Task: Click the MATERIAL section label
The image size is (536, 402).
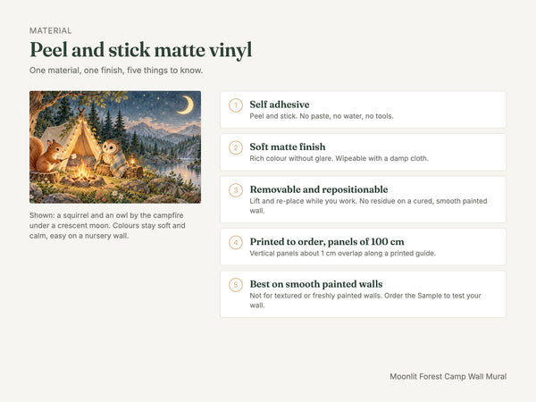Action: coord(51,30)
